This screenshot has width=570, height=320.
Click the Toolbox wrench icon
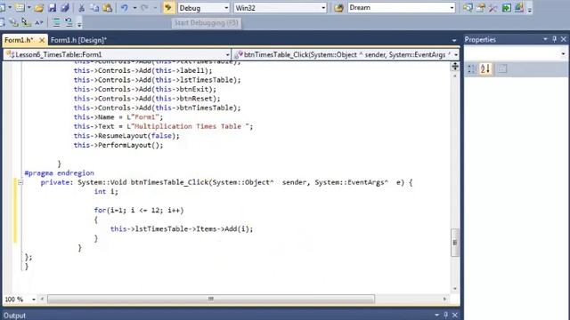[x=493, y=8]
